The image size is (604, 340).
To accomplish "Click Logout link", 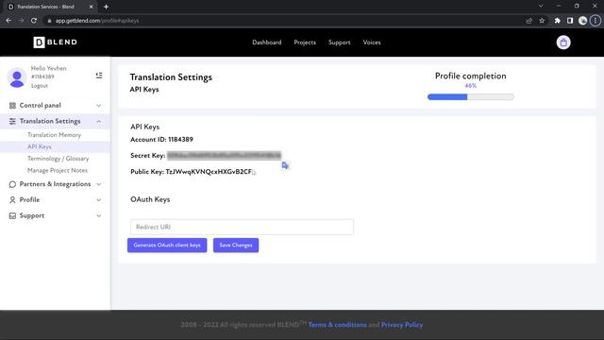I will tap(40, 86).
